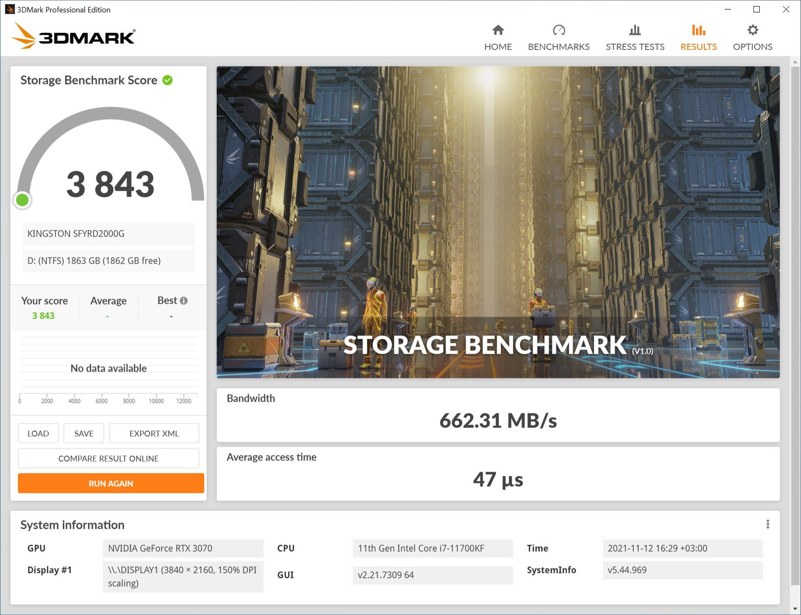Click the Best score info icon
The image size is (801, 615).
tap(184, 300)
